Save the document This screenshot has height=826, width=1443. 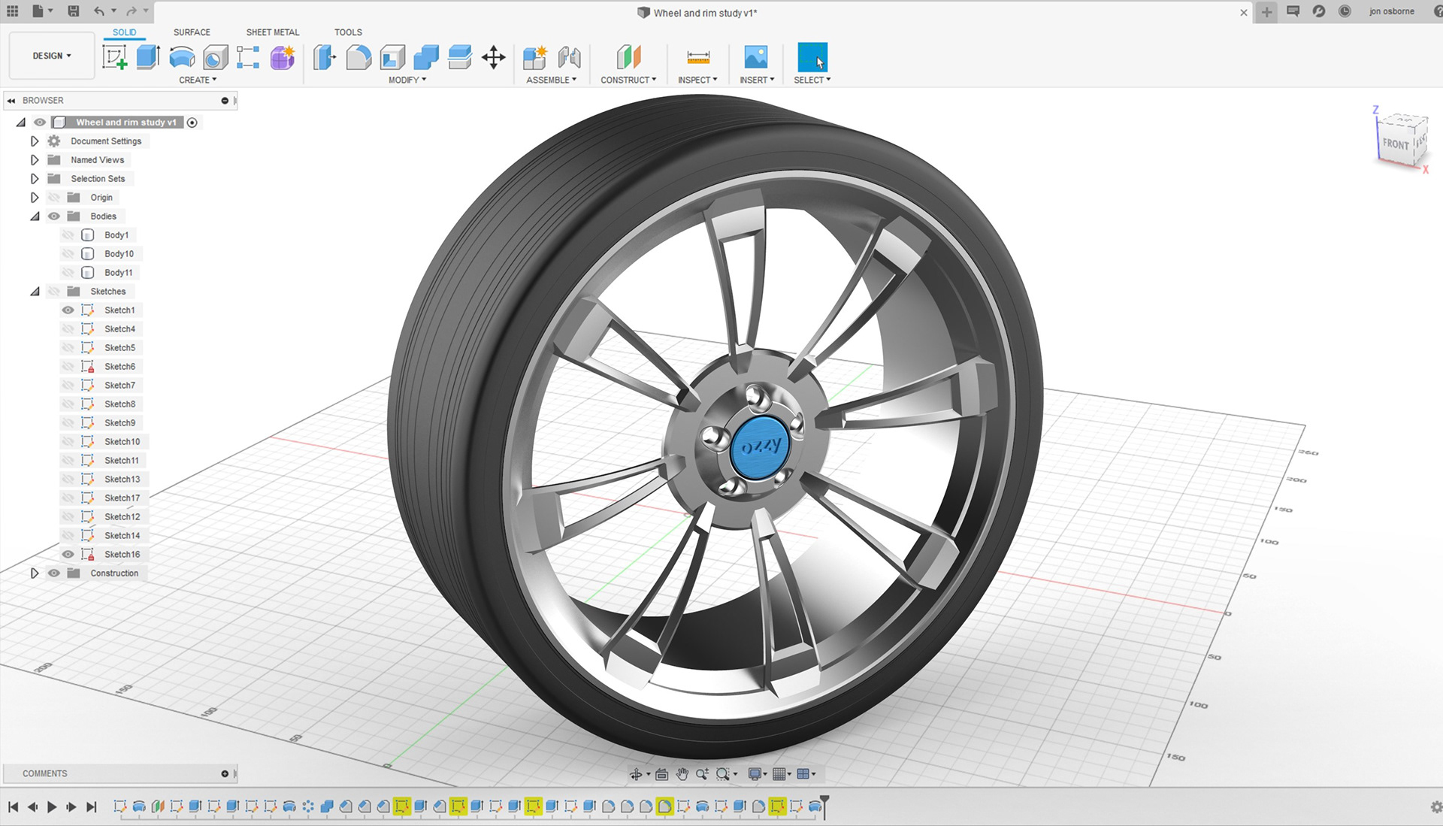pos(73,11)
